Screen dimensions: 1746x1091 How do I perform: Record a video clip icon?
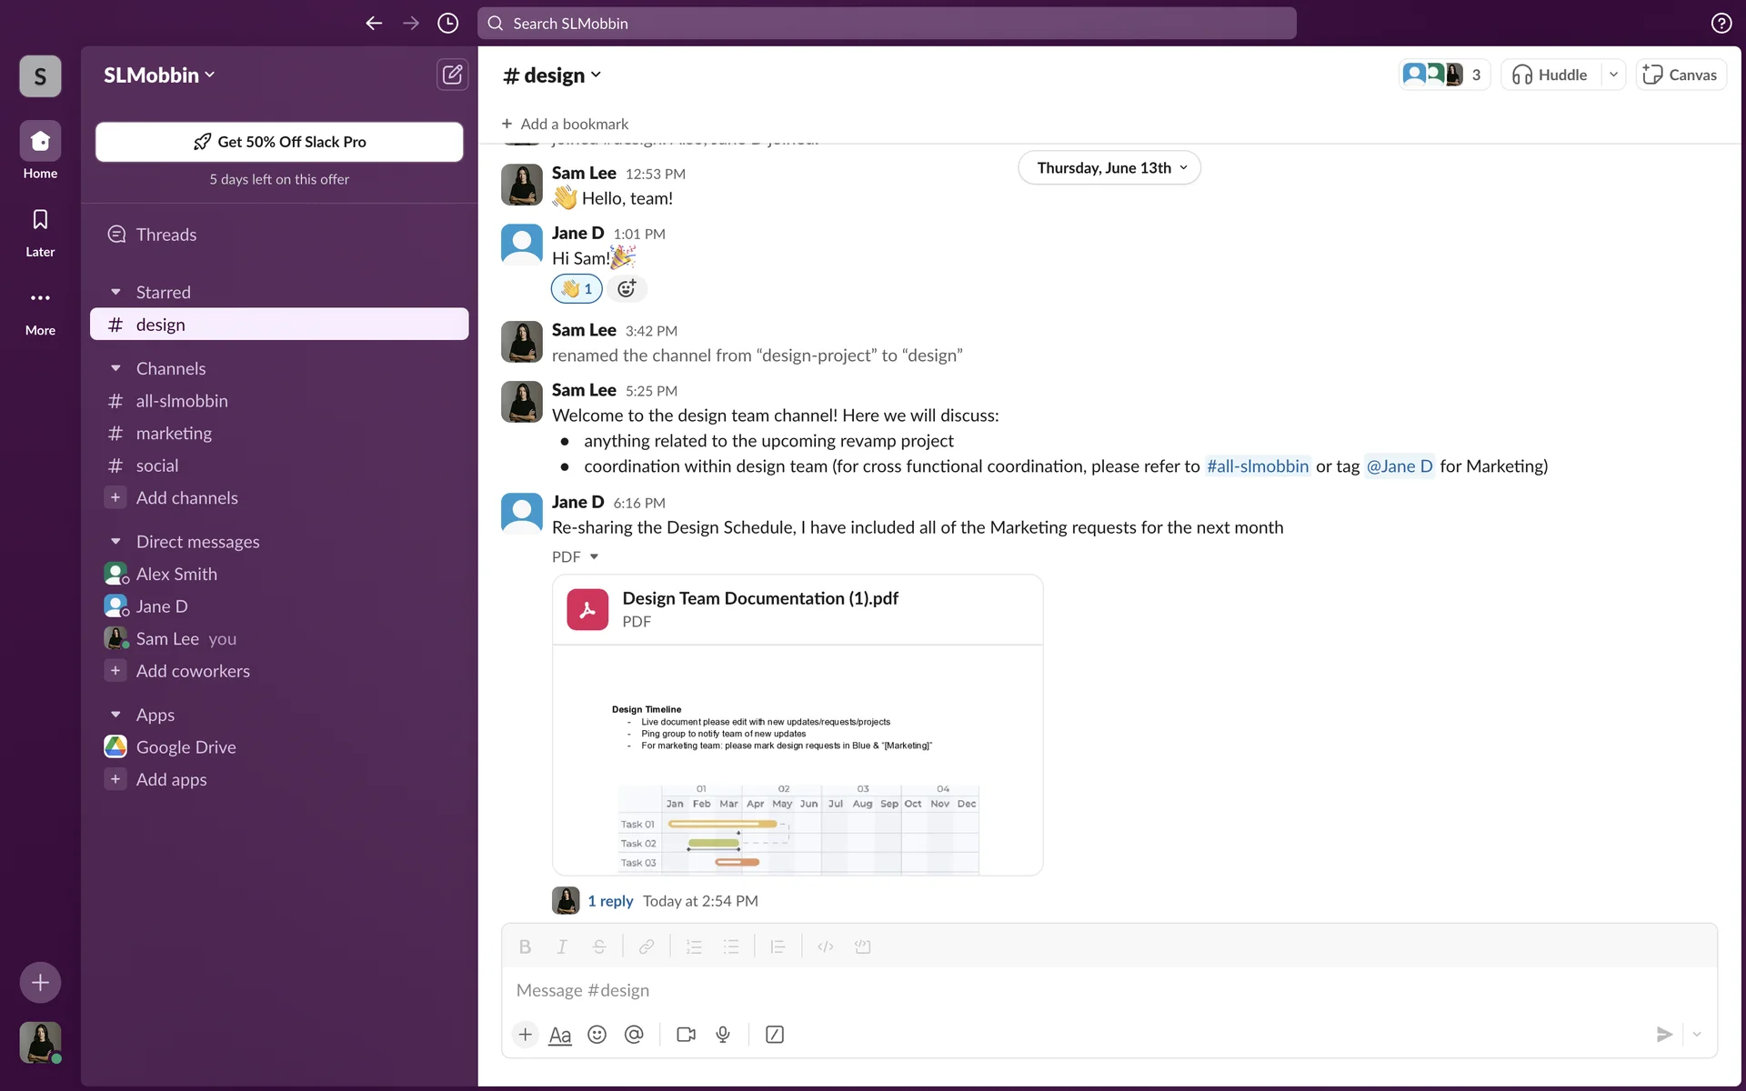tap(686, 1035)
